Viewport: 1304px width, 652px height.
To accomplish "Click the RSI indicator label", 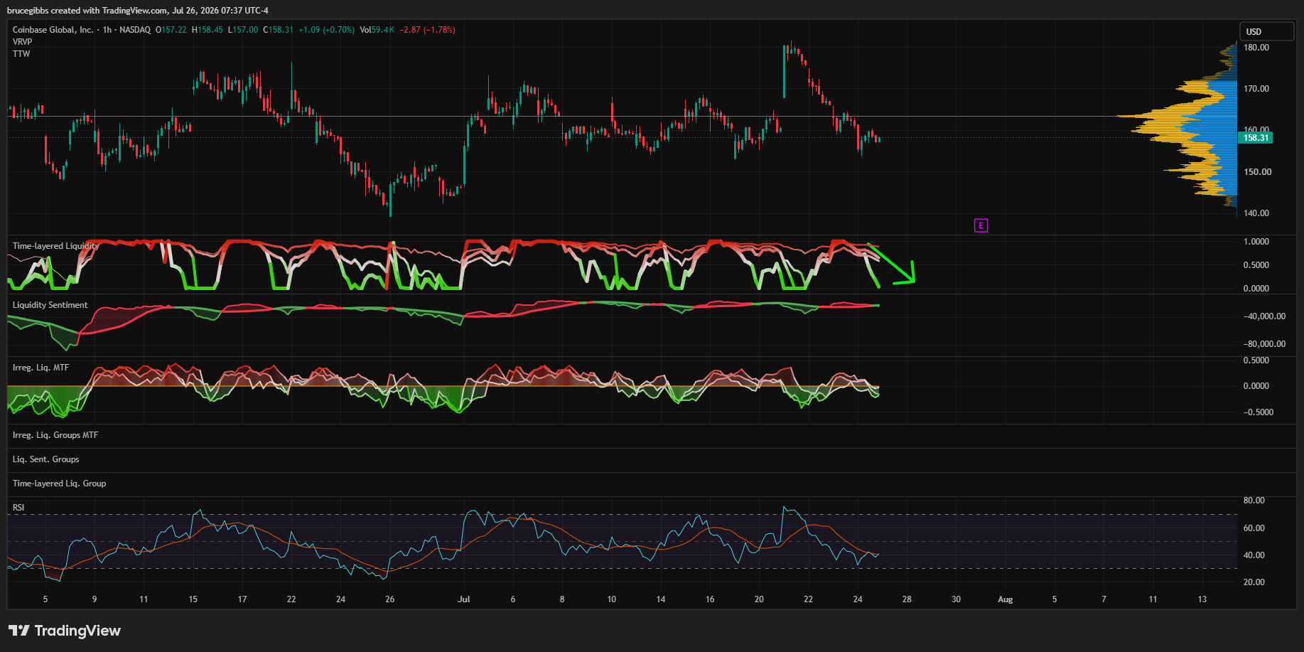I will pos(18,508).
